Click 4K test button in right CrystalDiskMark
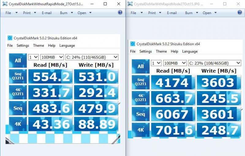Viewport: 245px width, 156px height. pyautogui.click(x=141, y=130)
